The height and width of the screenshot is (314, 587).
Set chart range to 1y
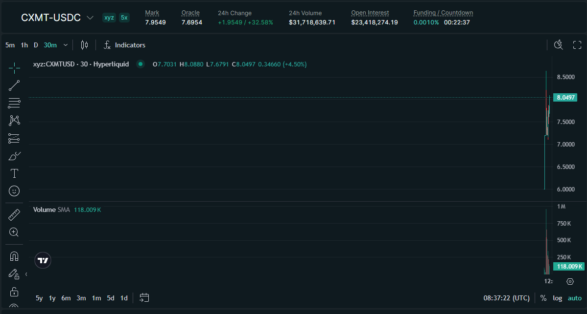[52, 298]
